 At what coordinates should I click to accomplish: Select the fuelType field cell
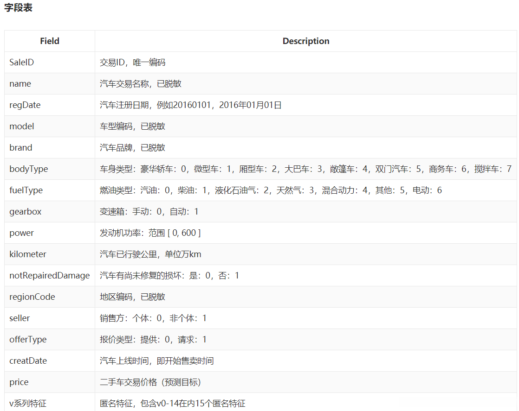point(50,190)
